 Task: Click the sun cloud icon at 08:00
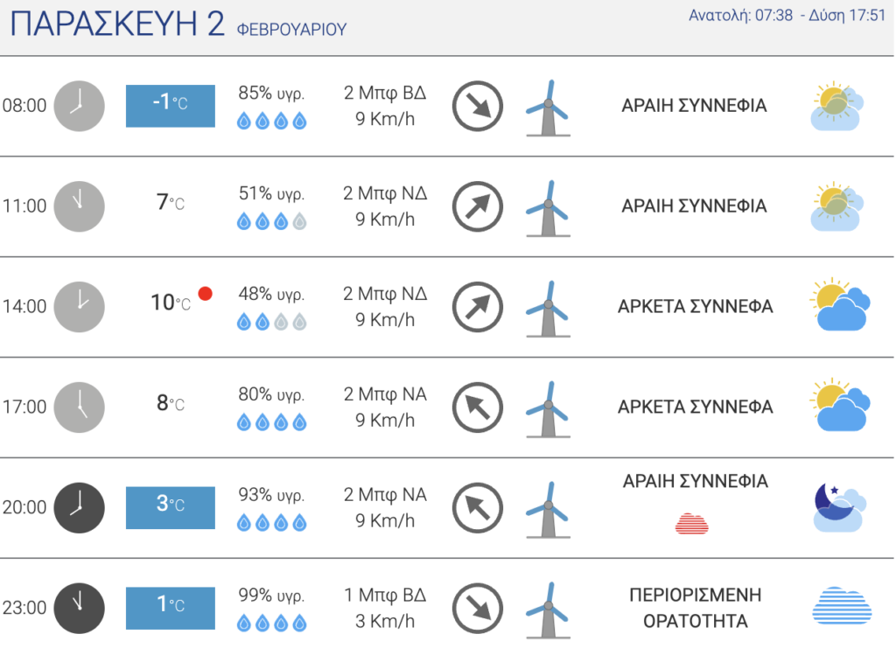[837, 106]
